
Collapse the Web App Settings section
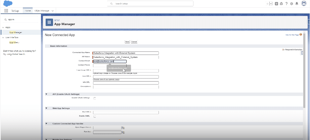coord(46,108)
